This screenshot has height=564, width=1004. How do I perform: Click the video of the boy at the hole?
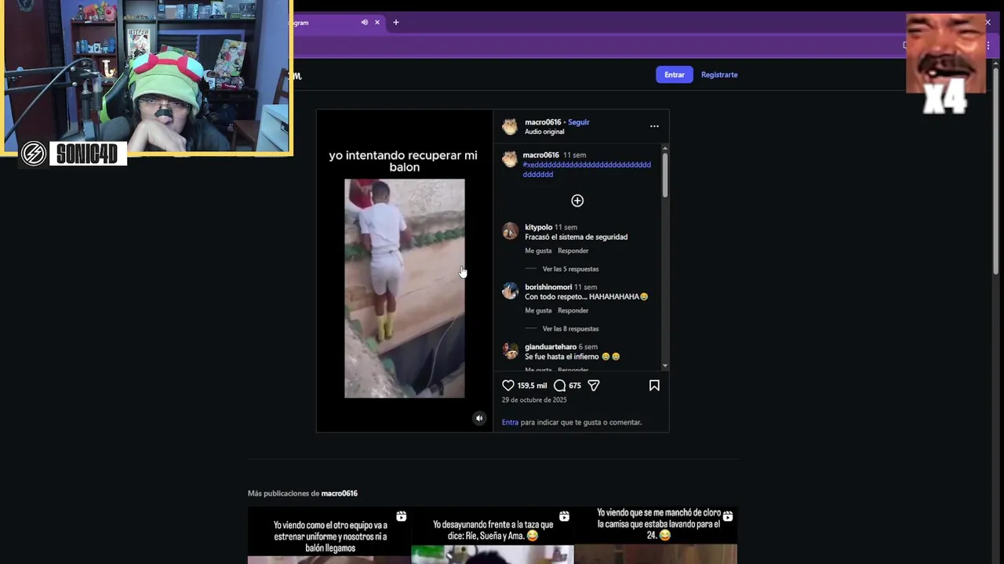pos(405,288)
